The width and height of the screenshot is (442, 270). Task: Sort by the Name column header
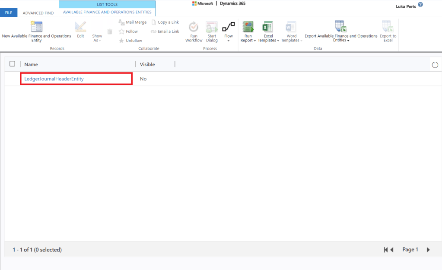(x=31, y=64)
